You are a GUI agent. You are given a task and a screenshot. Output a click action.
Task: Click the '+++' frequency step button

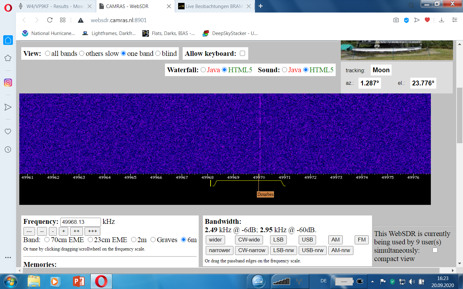(x=93, y=231)
